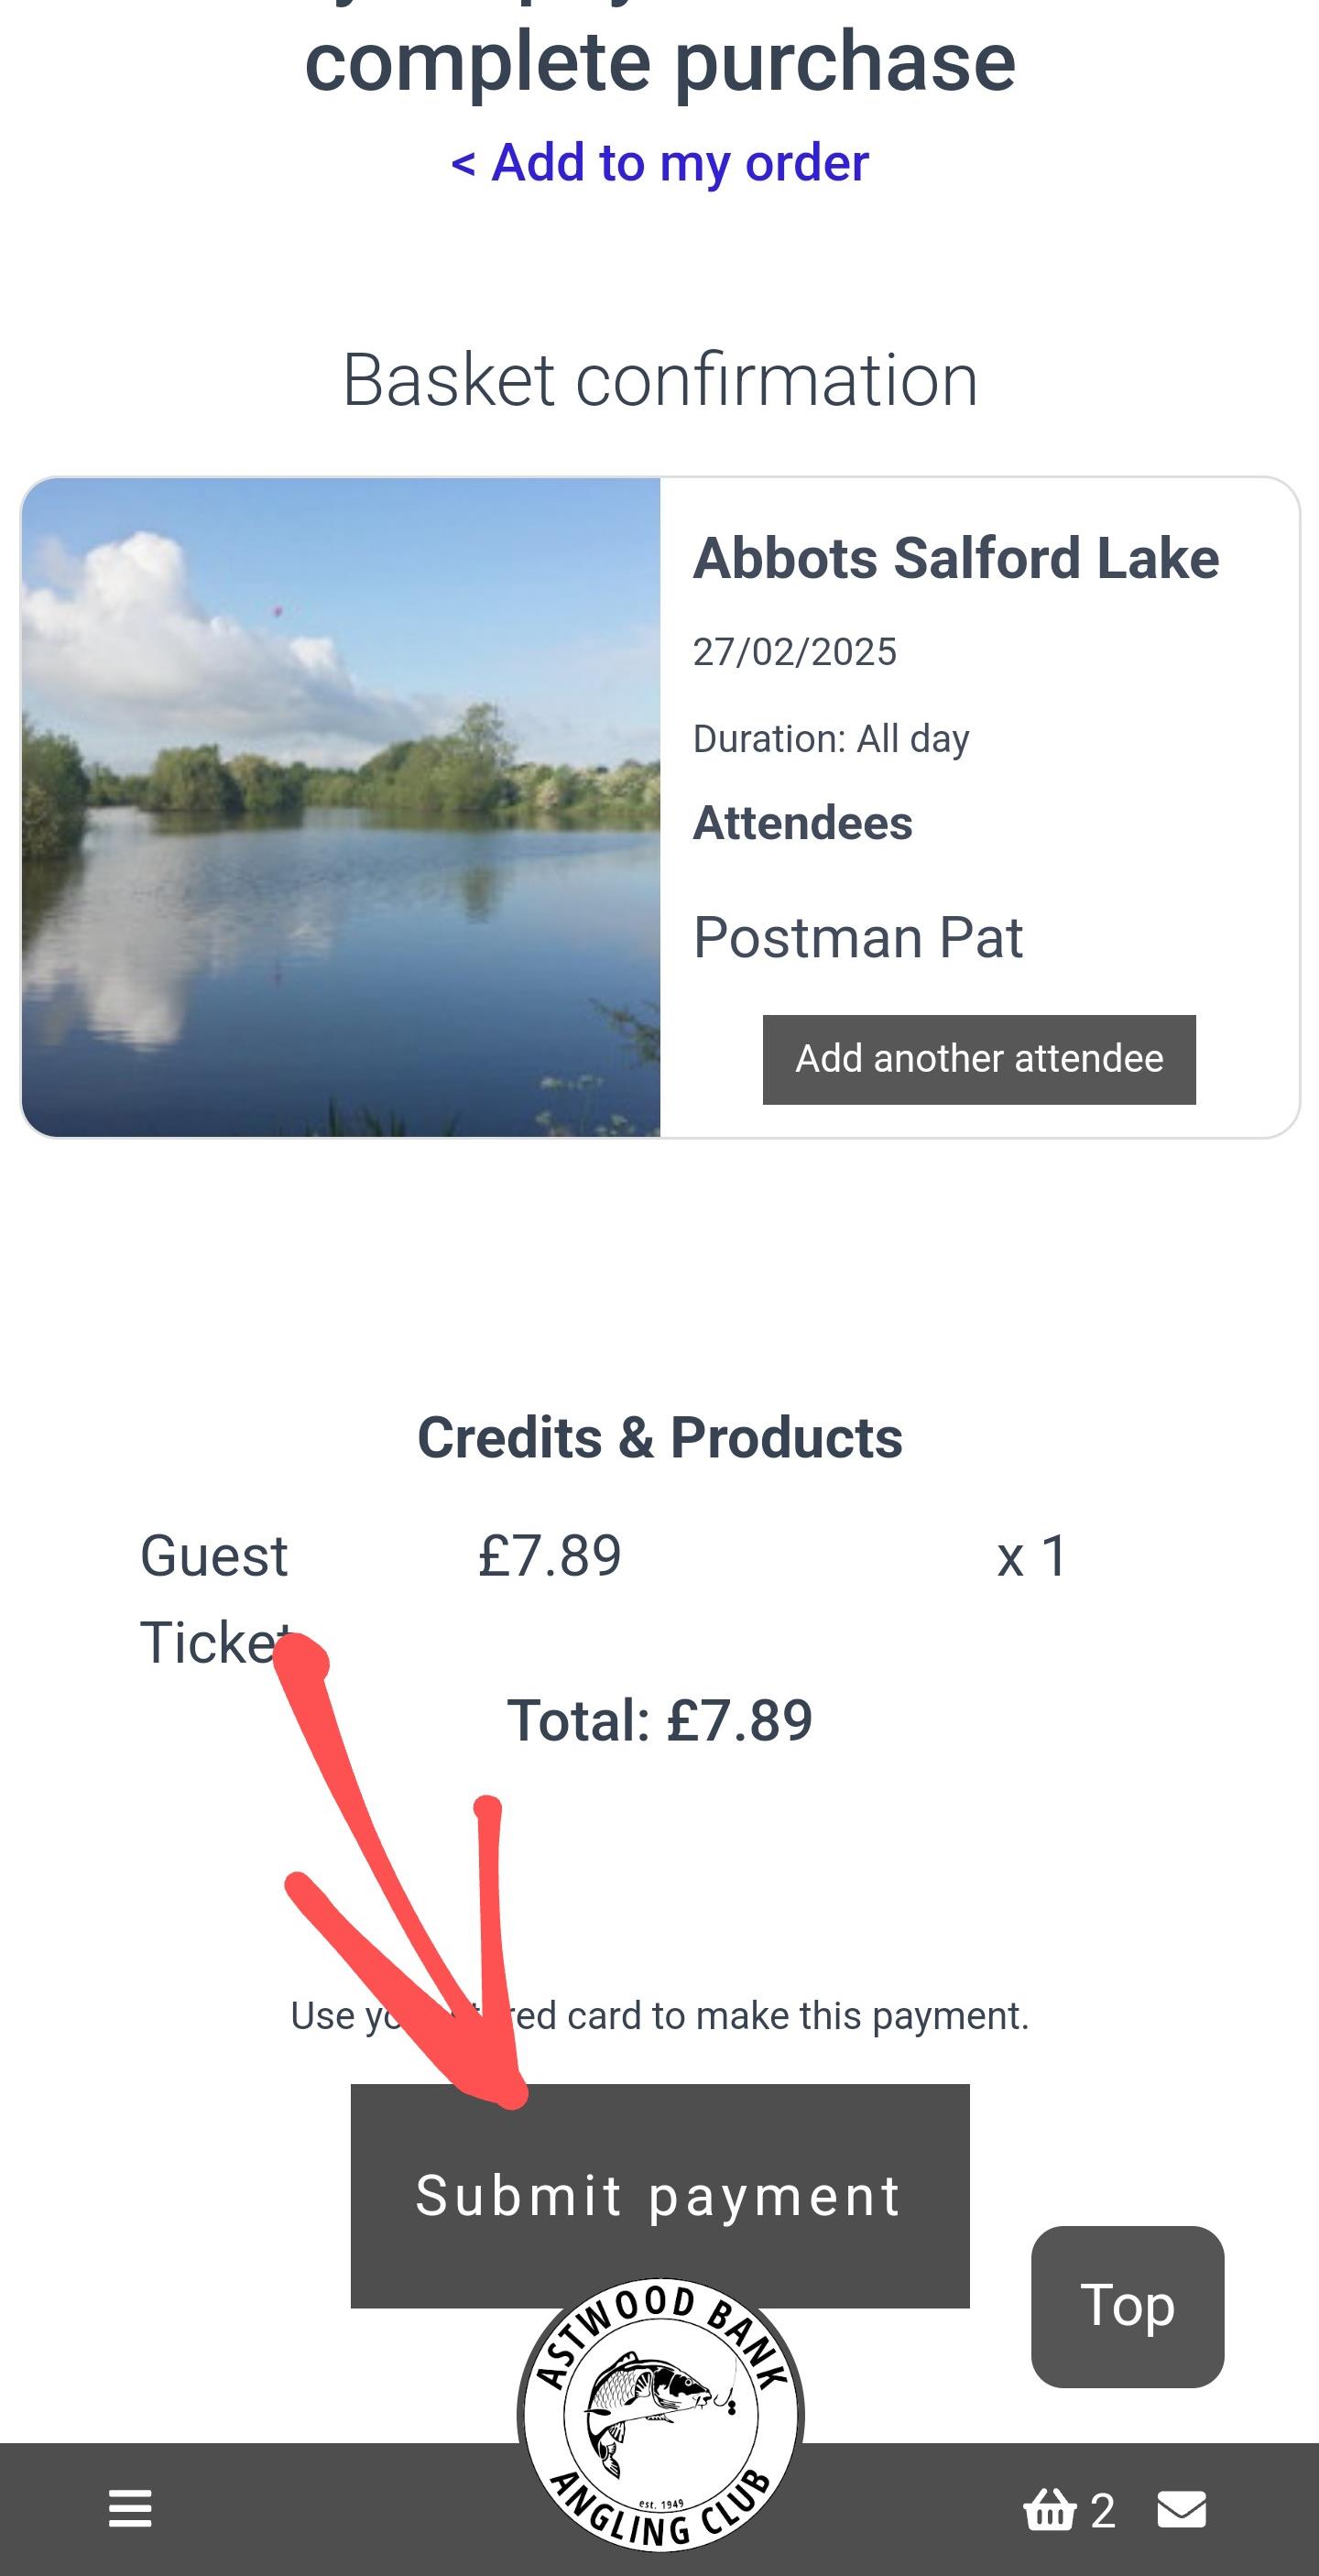Open the envelope messages icon
This screenshot has height=2576, width=1319.
(1181, 2508)
